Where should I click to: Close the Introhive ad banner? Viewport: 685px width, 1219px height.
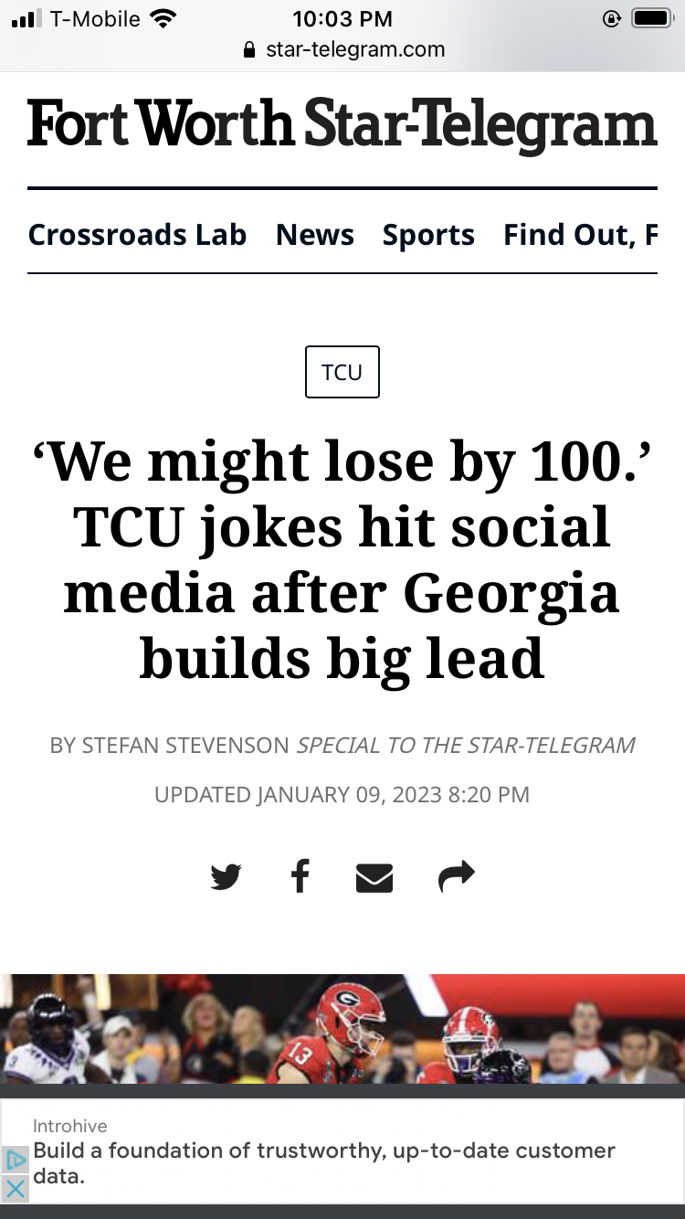point(16,1188)
